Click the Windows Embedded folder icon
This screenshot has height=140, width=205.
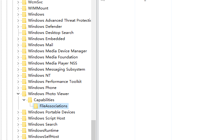coord(24,39)
